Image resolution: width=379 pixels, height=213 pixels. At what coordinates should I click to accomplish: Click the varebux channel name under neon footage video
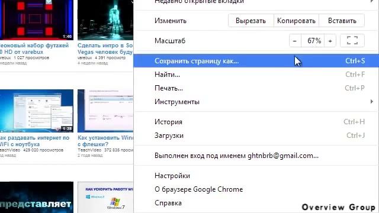pyautogui.click(x=5, y=58)
